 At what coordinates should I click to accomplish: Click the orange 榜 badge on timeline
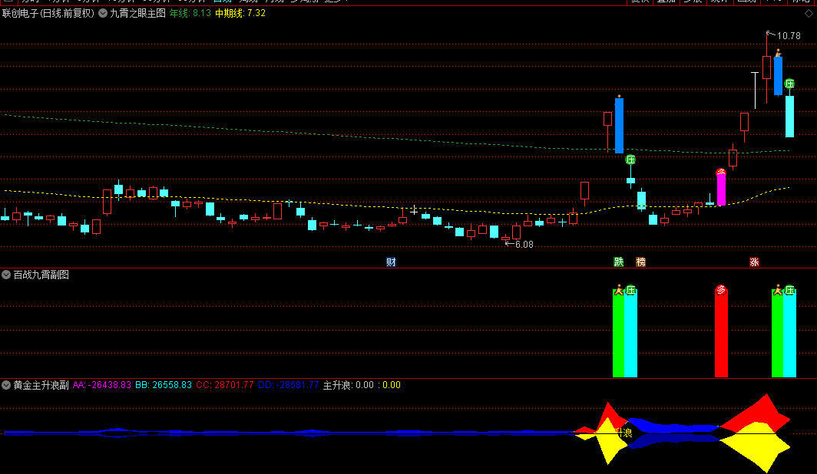click(641, 262)
